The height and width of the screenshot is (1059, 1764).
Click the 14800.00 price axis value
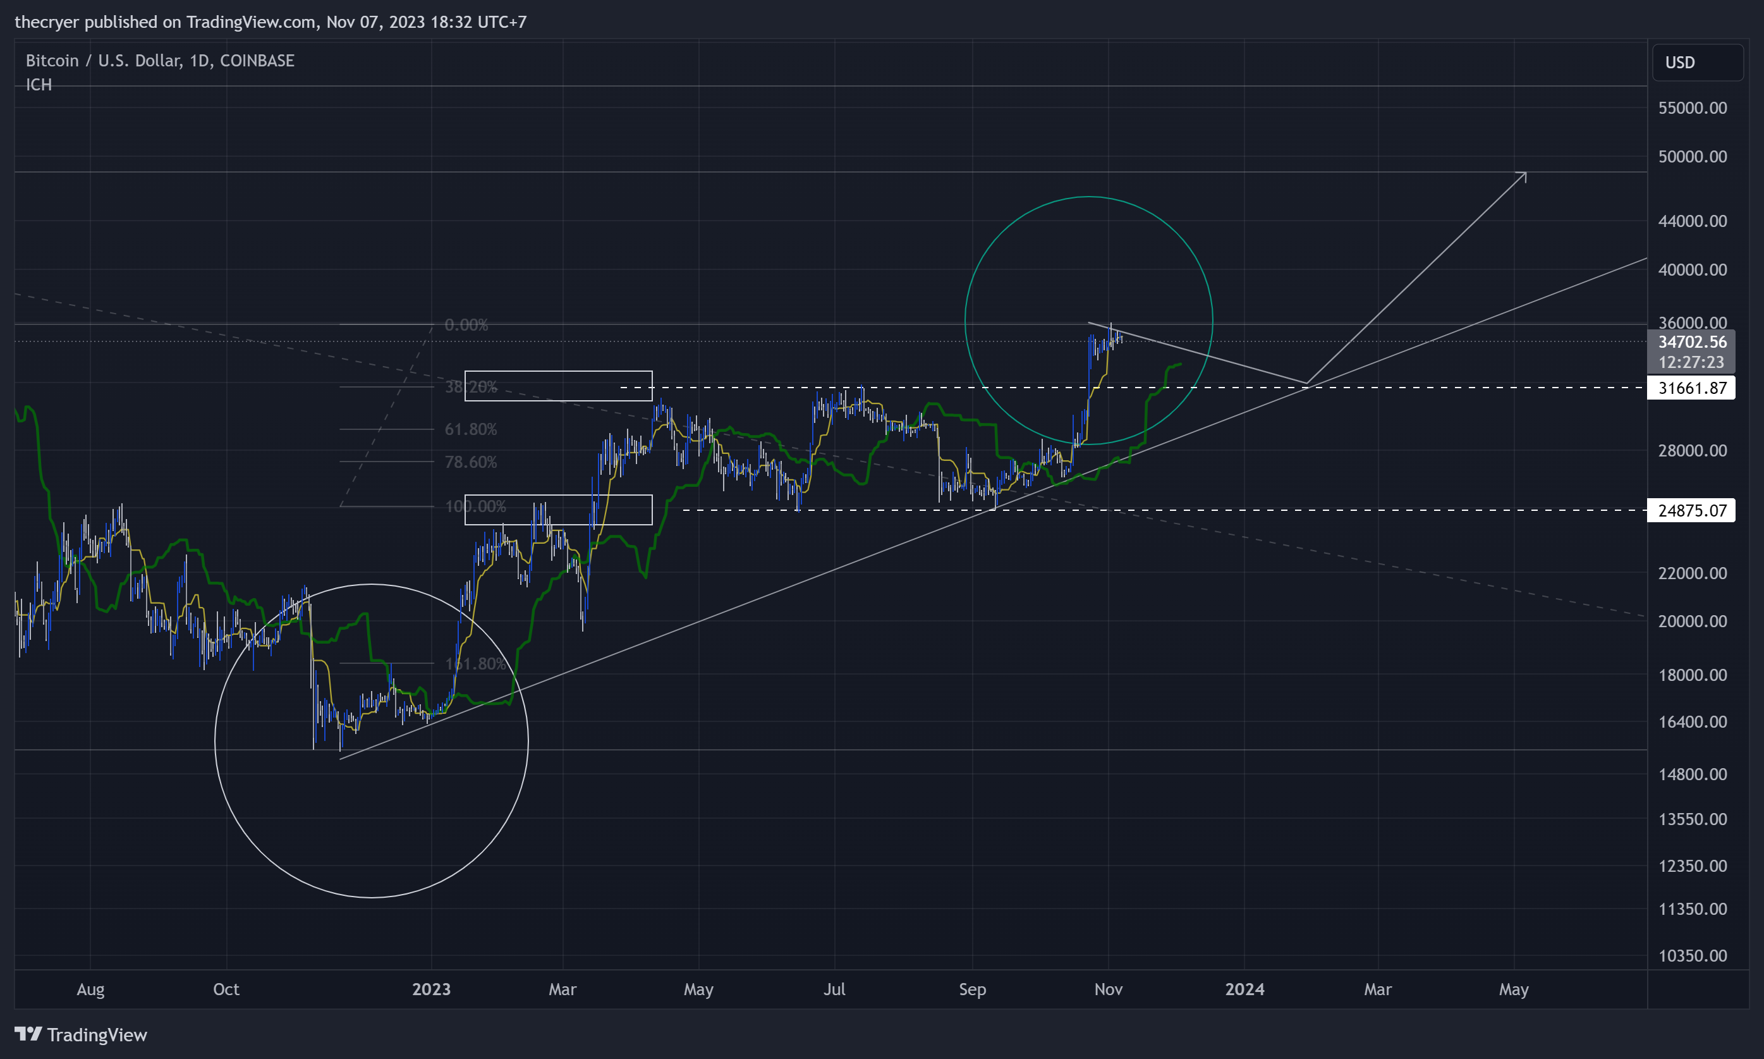pyautogui.click(x=1692, y=775)
